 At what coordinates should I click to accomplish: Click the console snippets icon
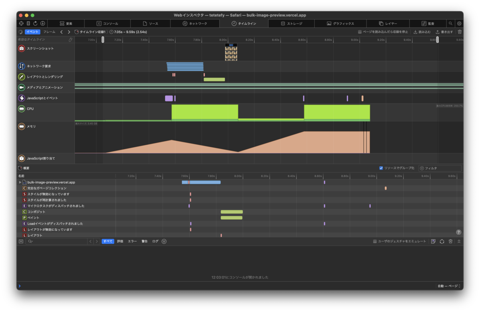(433, 241)
